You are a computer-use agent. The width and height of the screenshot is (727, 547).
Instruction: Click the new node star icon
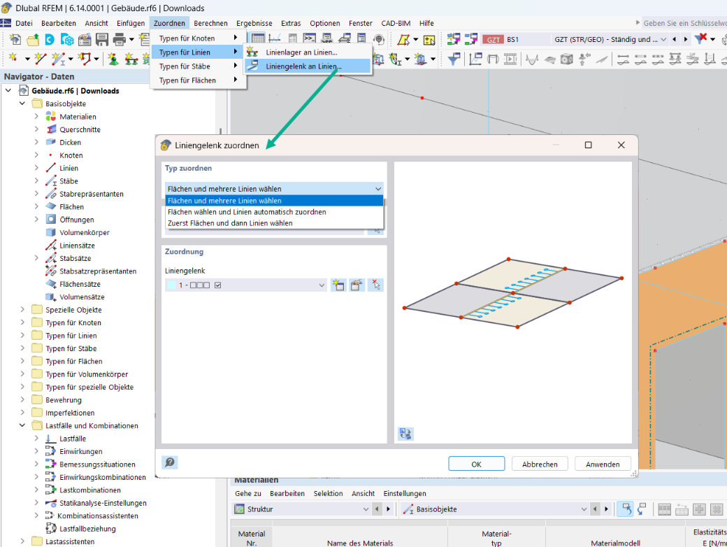click(13, 59)
